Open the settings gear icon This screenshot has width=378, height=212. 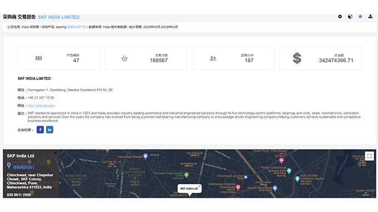click(340, 17)
